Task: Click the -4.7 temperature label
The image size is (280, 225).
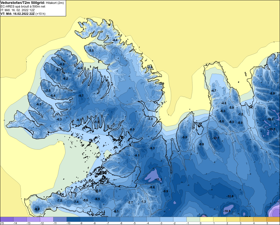Action: (x=214, y=91)
